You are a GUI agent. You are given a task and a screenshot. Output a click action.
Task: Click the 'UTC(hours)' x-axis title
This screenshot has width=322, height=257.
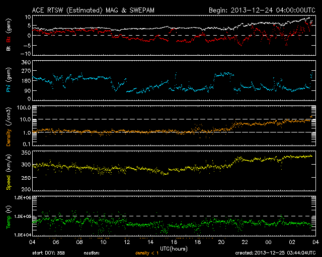point(174,249)
